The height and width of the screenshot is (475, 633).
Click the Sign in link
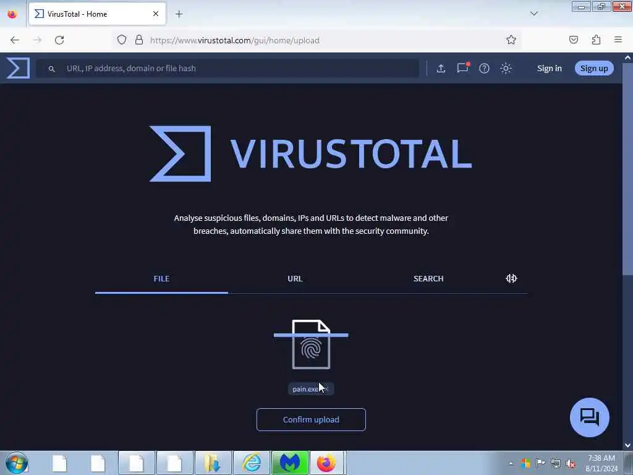coord(549,68)
